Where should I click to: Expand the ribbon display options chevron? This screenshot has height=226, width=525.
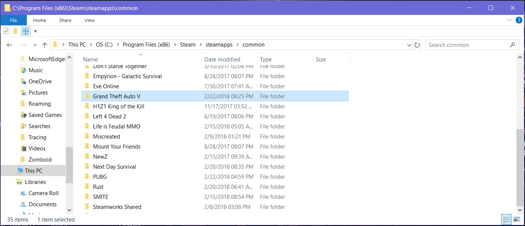[x=510, y=20]
